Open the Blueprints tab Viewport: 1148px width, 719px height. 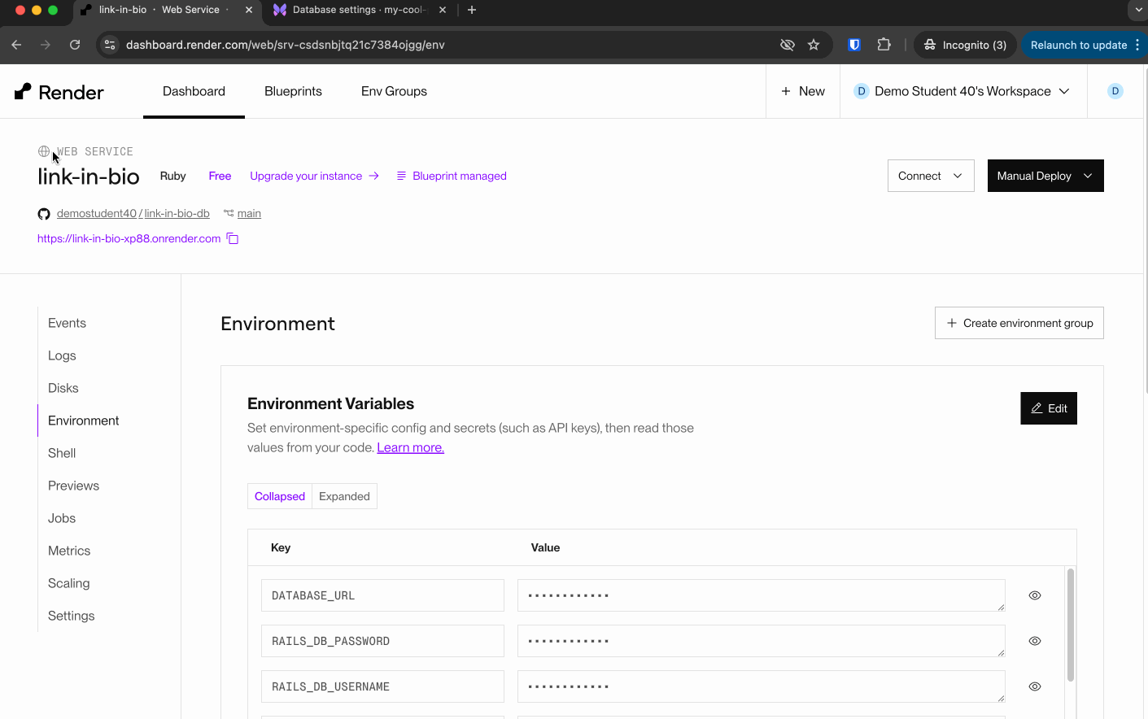pyautogui.click(x=293, y=91)
